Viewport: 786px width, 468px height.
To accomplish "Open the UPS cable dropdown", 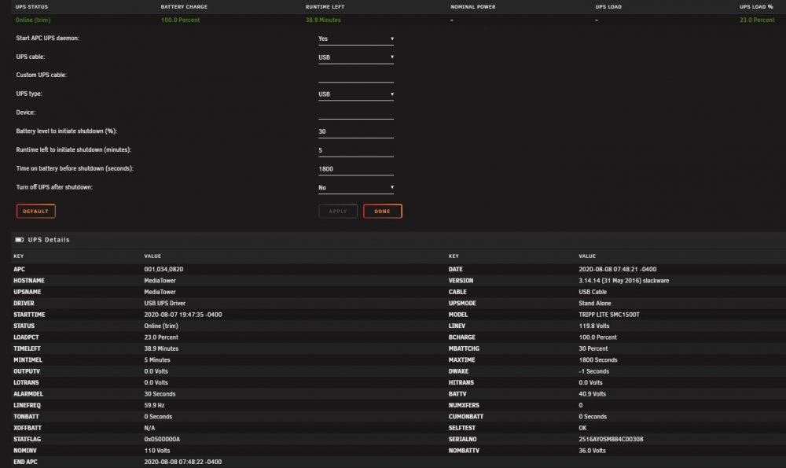I will point(356,57).
